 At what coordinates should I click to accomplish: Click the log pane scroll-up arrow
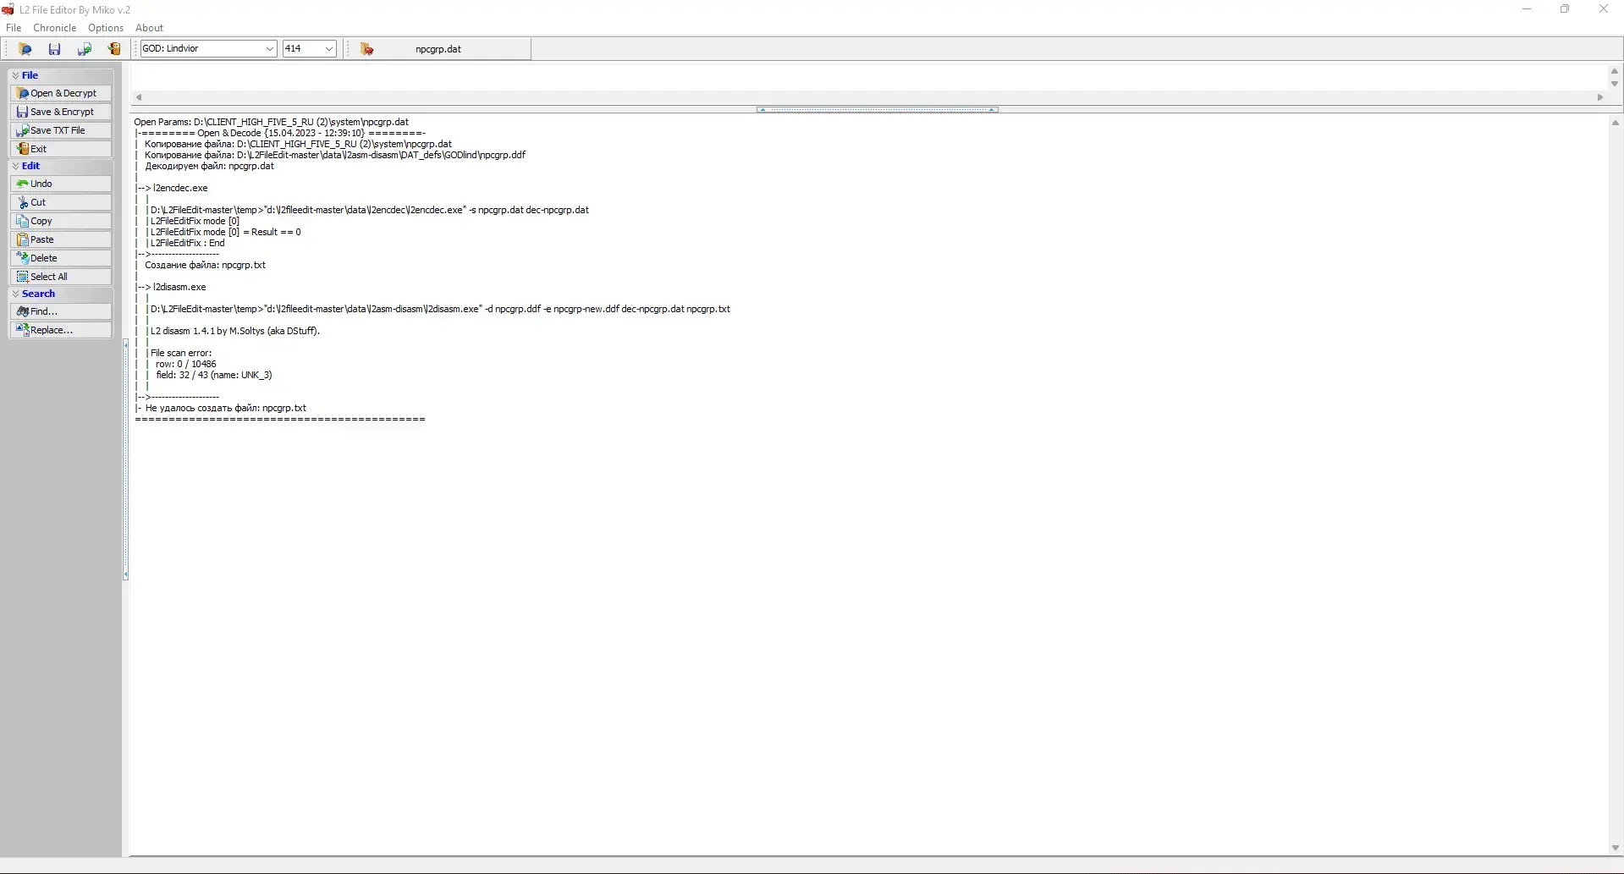point(1615,124)
